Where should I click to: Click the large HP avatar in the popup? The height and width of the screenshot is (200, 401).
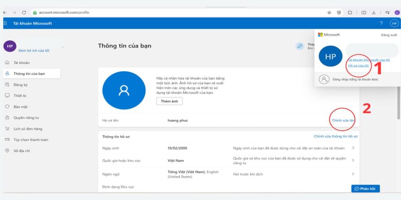point(330,56)
